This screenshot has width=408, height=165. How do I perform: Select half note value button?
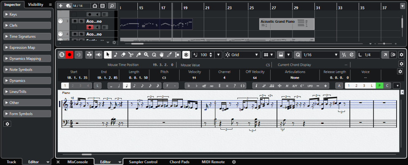click(x=119, y=86)
